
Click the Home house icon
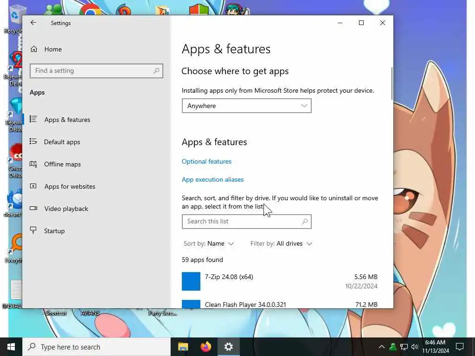point(33,49)
